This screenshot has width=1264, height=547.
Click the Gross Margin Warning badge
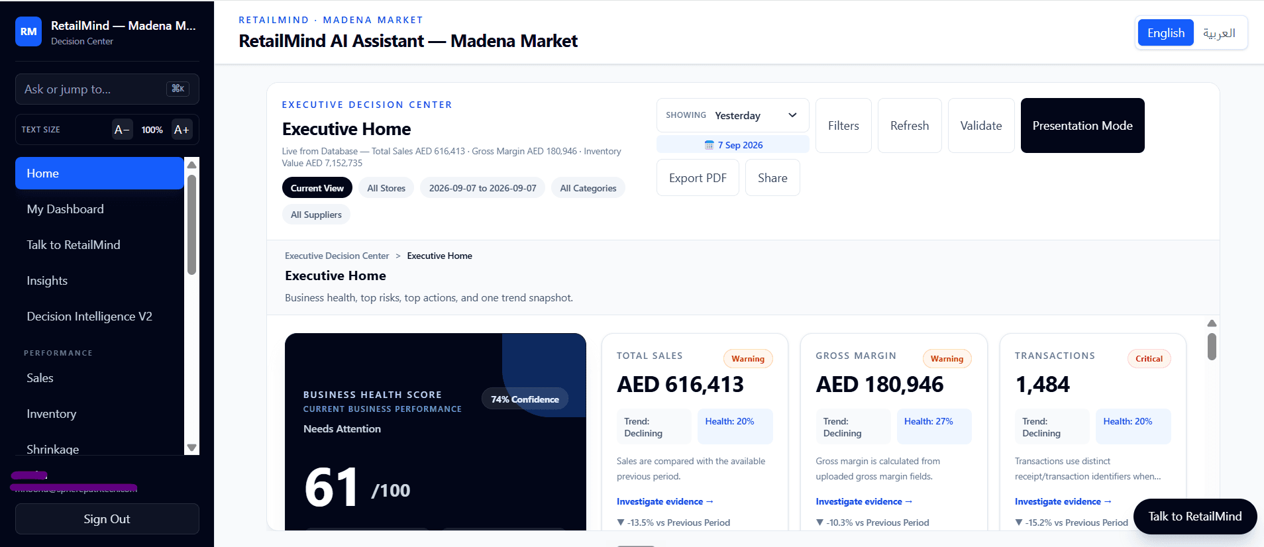[x=947, y=359]
